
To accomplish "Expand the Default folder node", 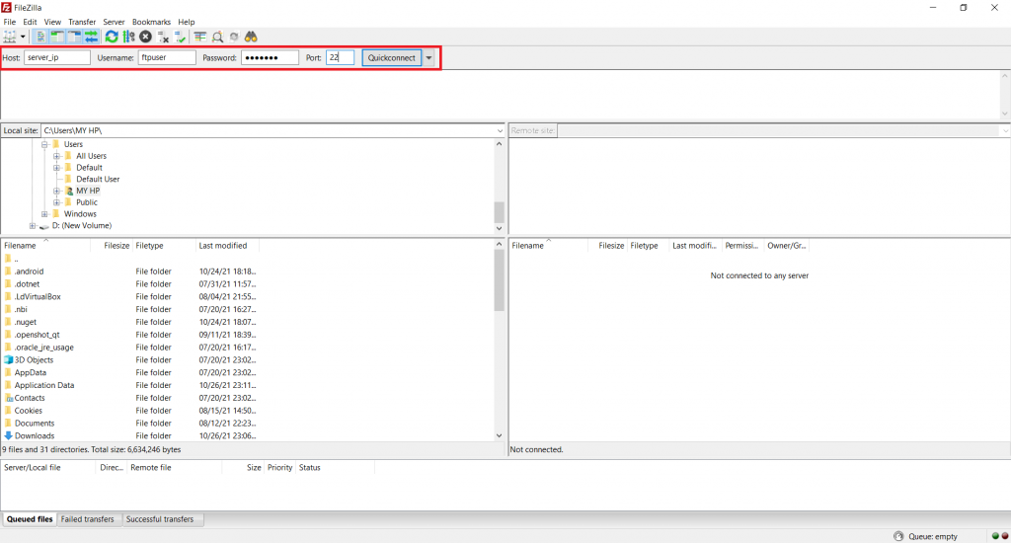I will [56, 168].
